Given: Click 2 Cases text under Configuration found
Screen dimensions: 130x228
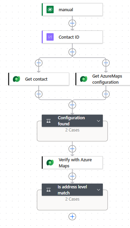Looking at the screenshot, I should pyautogui.click(x=72, y=130).
